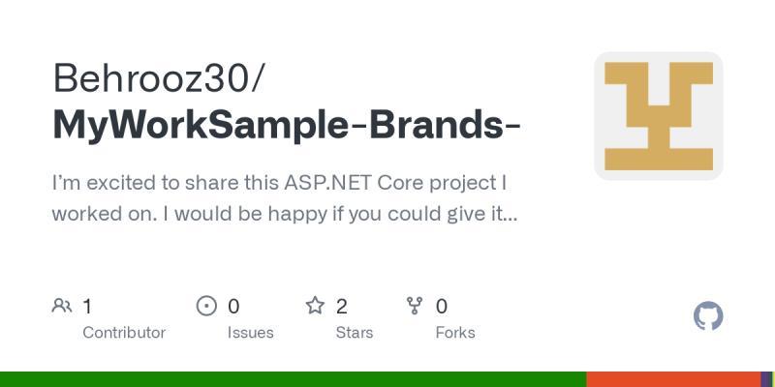
Task: Select the forks count number 0
Action: pos(442,307)
